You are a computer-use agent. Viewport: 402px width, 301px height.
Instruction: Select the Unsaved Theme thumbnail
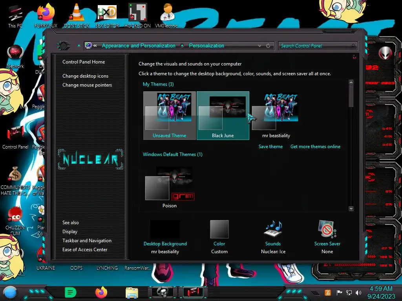pos(170,116)
